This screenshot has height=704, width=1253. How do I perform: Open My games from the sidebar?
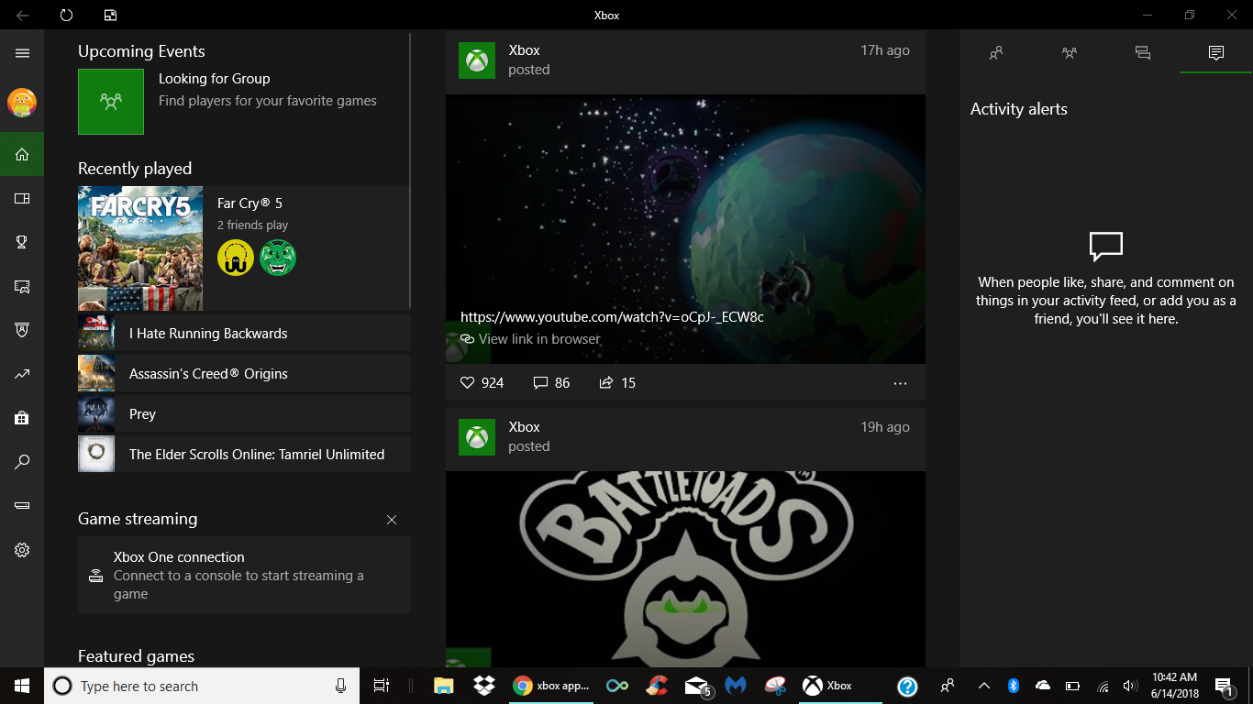pos(22,198)
